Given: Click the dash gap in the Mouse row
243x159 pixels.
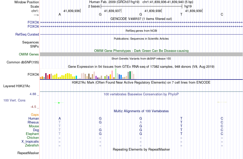Looking at the screenshot, I should [100, 126].
